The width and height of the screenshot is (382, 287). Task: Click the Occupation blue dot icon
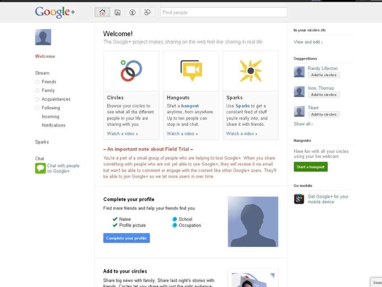pos(174,225)
